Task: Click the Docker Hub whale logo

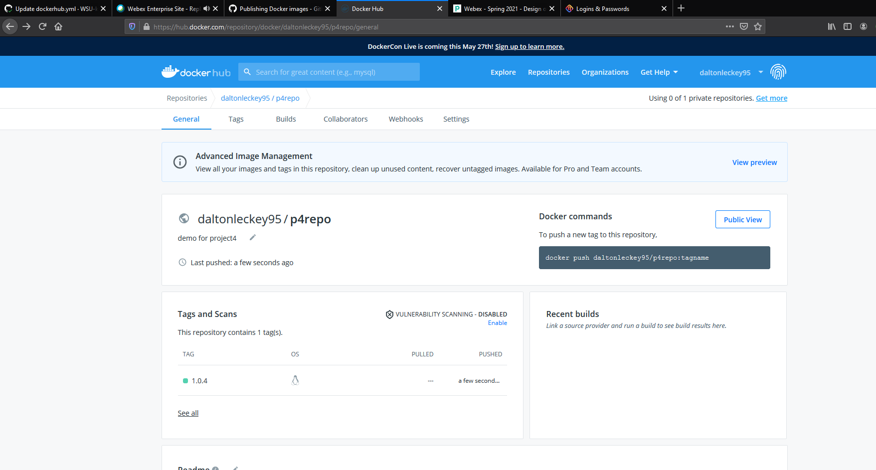Action: (x=196, y=72)
